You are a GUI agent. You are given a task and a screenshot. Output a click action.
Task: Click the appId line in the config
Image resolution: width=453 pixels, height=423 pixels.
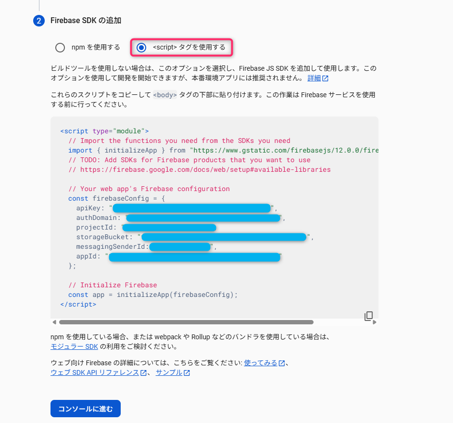(x=179, y=256)
